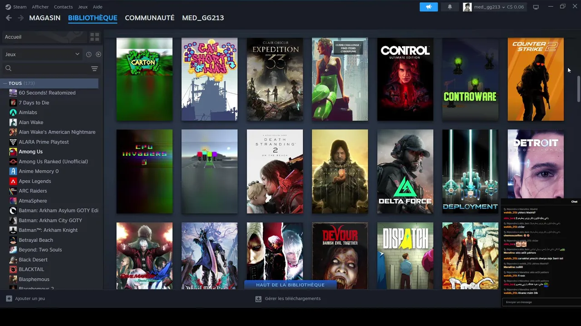Click the back navigation arrow
Viewport: 581px width, 326px height.
point(9,18)
